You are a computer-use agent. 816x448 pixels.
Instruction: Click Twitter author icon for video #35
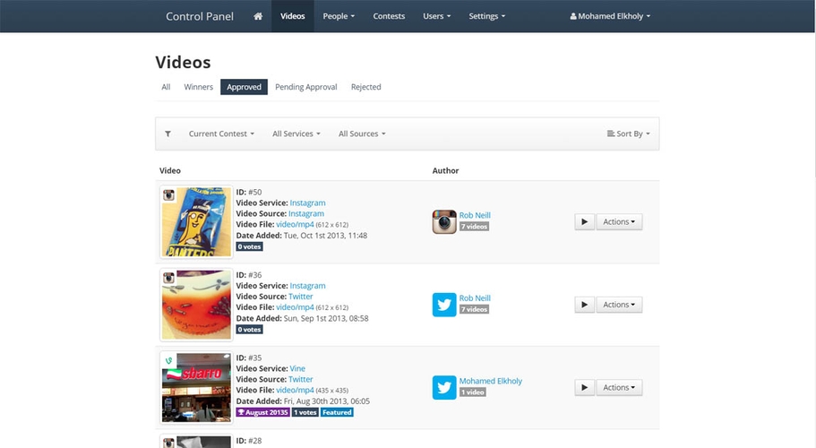pos(444,387)
